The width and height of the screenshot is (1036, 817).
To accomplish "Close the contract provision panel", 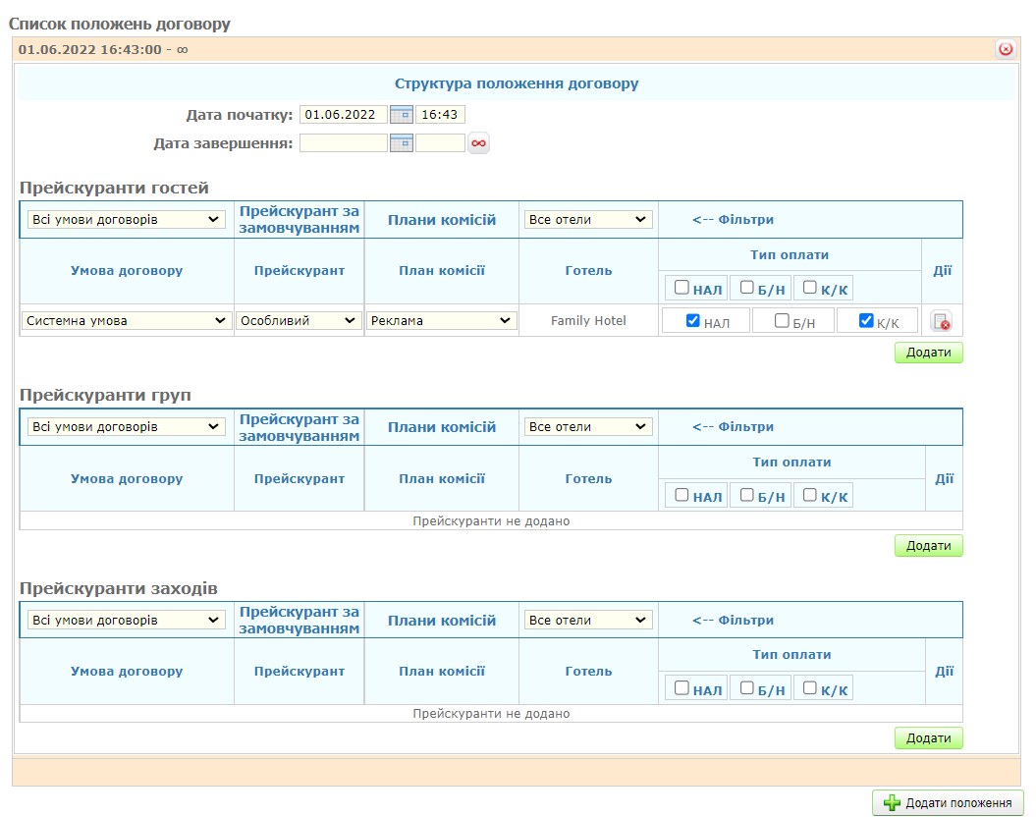I will point(1005,49).
